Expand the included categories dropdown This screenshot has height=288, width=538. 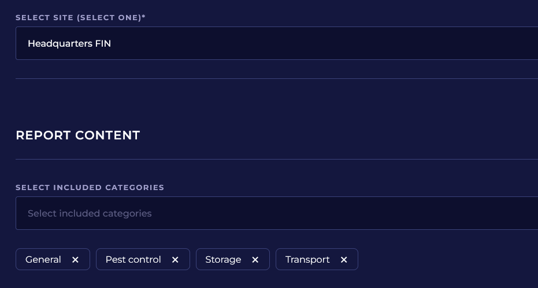(x=276, y=213)
